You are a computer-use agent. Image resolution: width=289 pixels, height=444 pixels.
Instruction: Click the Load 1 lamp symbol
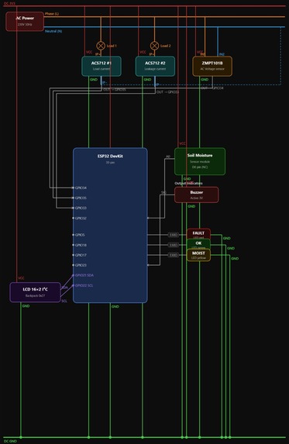tap(101, 46)
